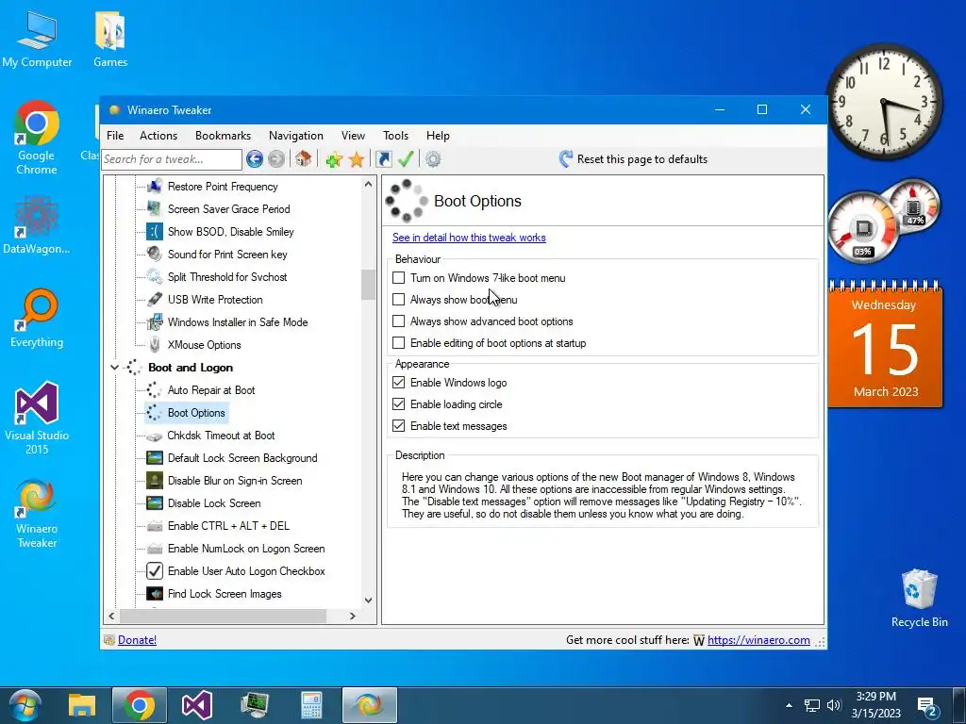The image size is (966, 724).
Task: Open the https://winaero.com link
Action: tap(758, 640)
